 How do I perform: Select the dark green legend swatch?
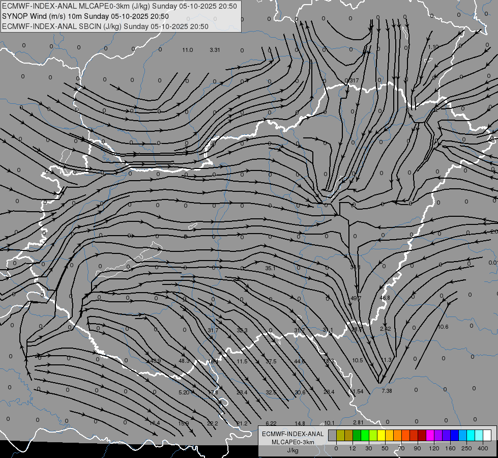357,435
